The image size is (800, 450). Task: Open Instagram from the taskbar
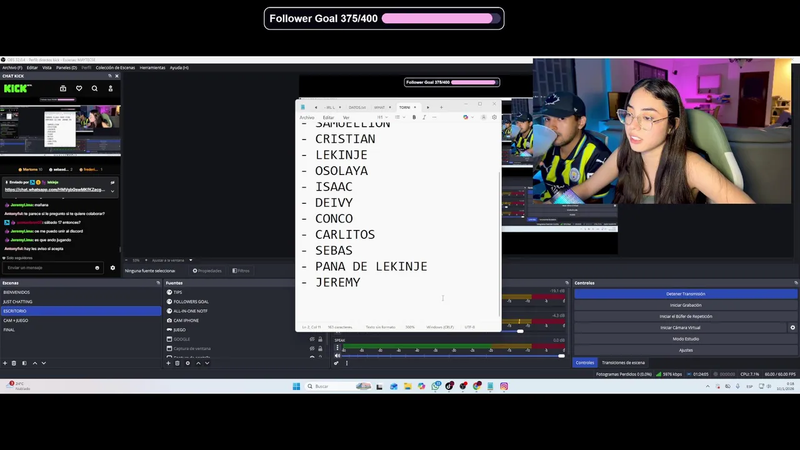(504, 386)
